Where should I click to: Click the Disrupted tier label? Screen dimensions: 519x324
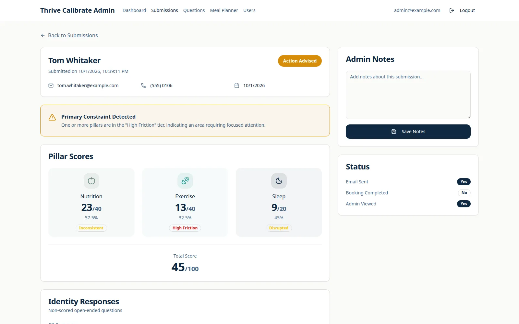[279, 228]
